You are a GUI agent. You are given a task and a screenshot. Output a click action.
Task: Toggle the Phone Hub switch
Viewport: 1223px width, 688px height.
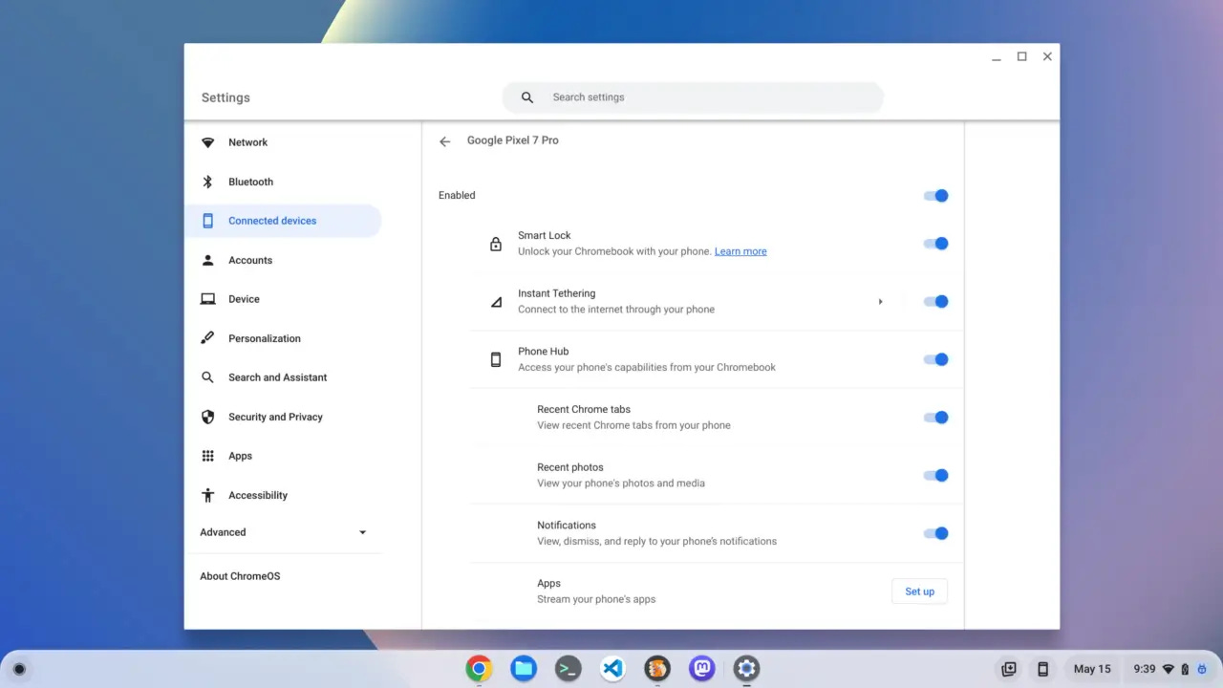click(x=935, y=359)
